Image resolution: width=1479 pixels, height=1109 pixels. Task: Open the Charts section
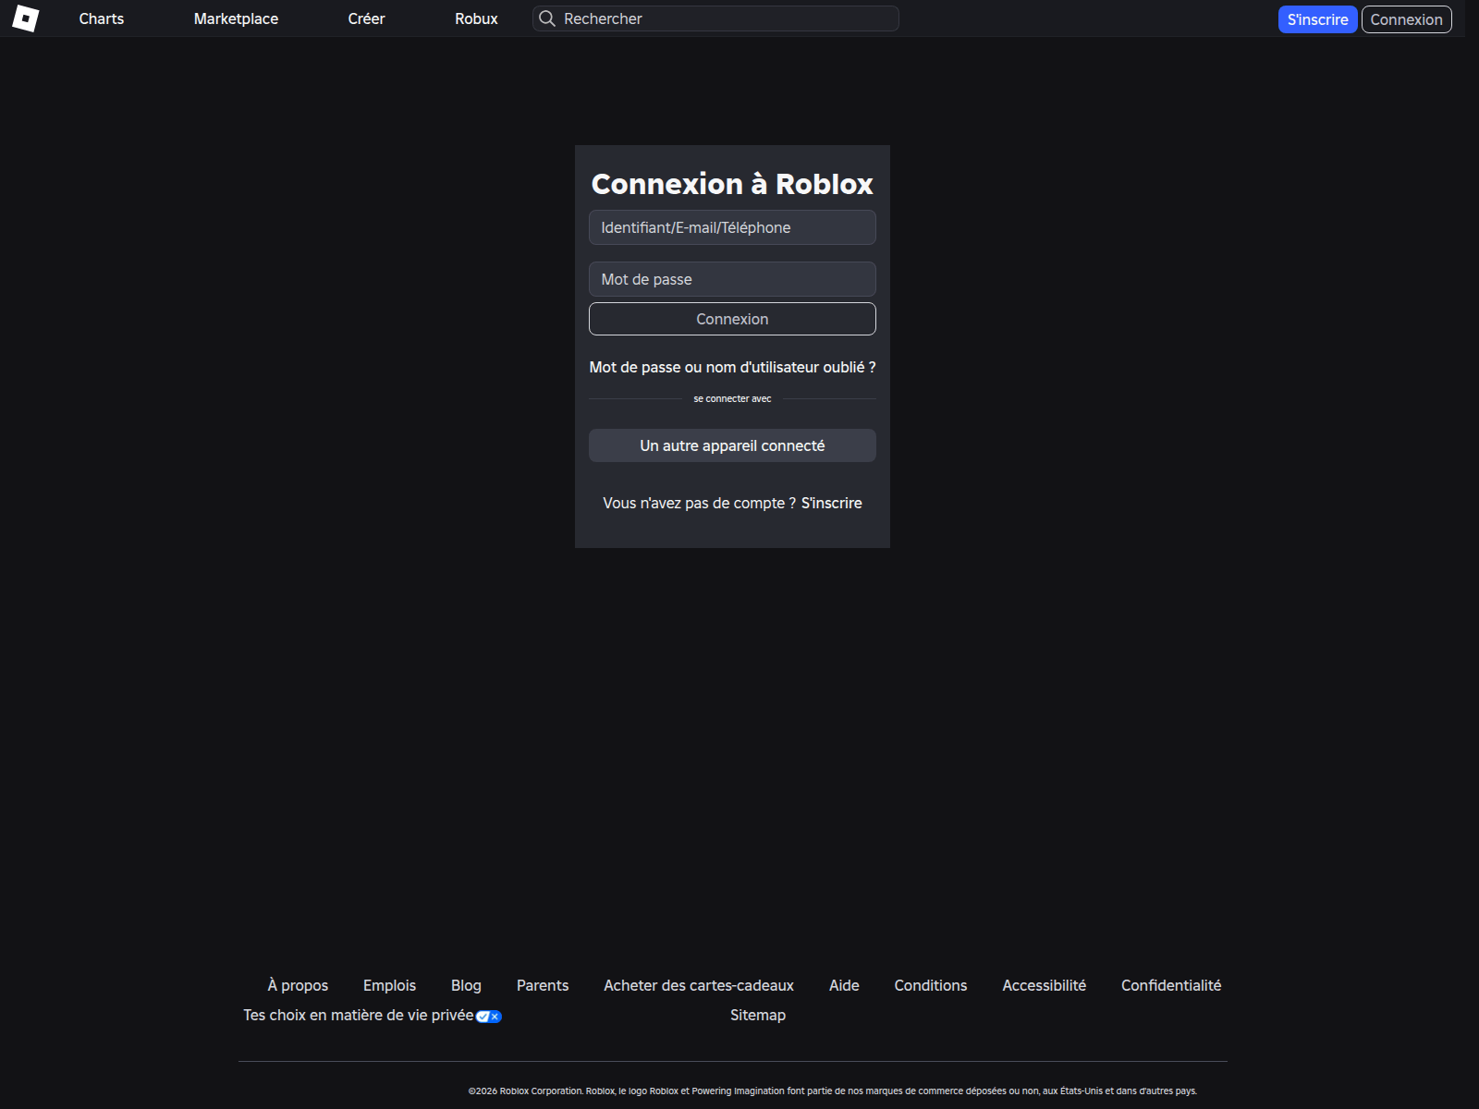tap(101, 18)
